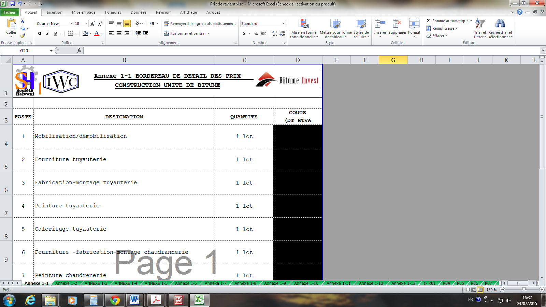Screen dimensions: 546x307
Task: Expand the font size dropdown
Action: 86,24
